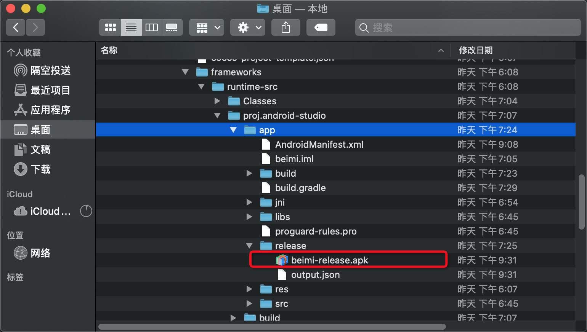Open 应用程序 from the sidebar
587x332 pixels.
point(51,110)
